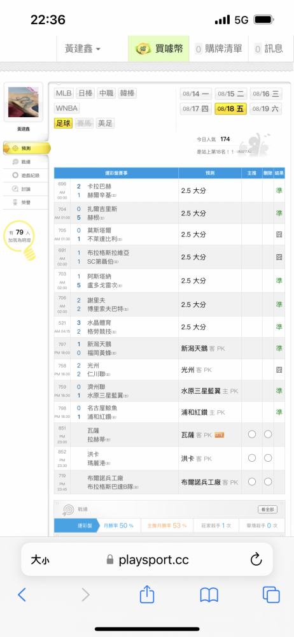Show Safari tabs overview icon
294x637 pixels.
[x=271, y=595]
